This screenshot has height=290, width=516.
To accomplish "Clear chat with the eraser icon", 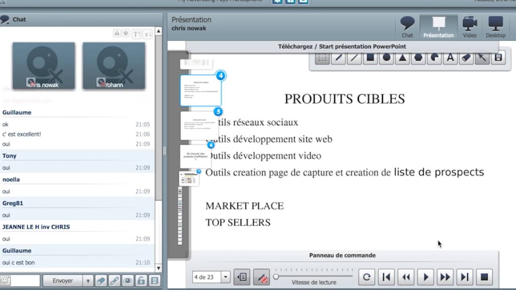I will pyautogui.click(x=101, y=281).
